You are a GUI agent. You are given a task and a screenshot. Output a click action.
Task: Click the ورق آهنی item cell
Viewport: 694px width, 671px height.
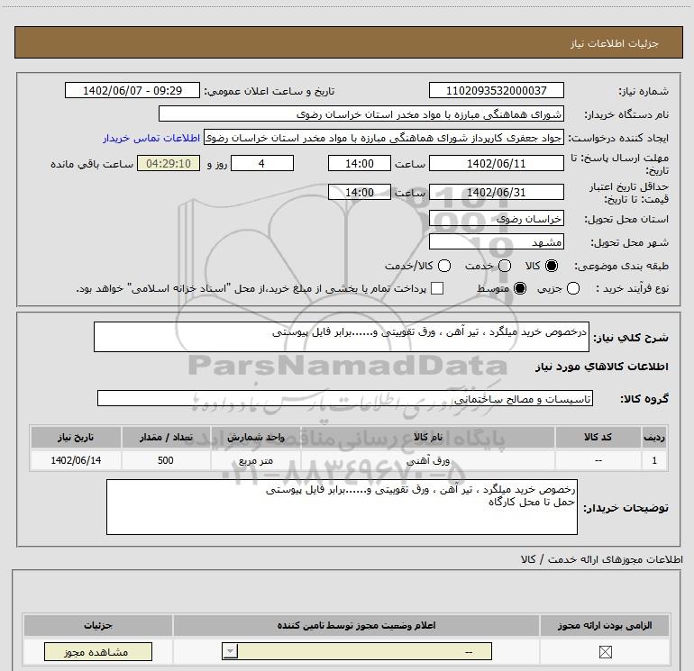click(428, 460)
